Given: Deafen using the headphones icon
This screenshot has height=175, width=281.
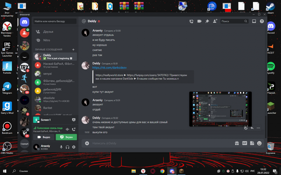Looking at the screenshot, I should 67,147.
